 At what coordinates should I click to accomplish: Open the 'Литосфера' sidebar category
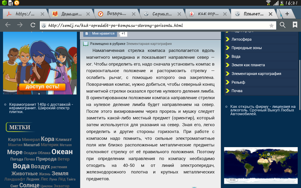(x=242, y=39)
